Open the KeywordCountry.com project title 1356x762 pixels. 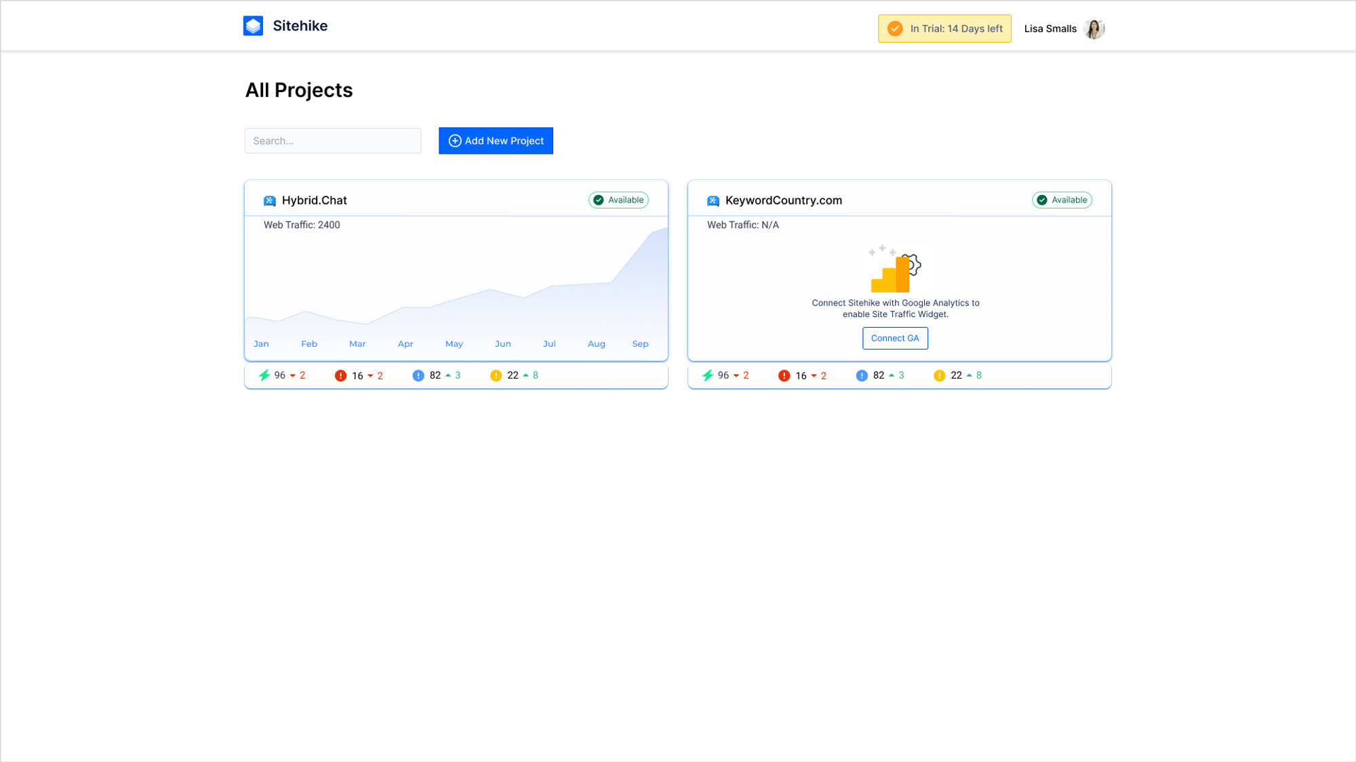point(783,200)
